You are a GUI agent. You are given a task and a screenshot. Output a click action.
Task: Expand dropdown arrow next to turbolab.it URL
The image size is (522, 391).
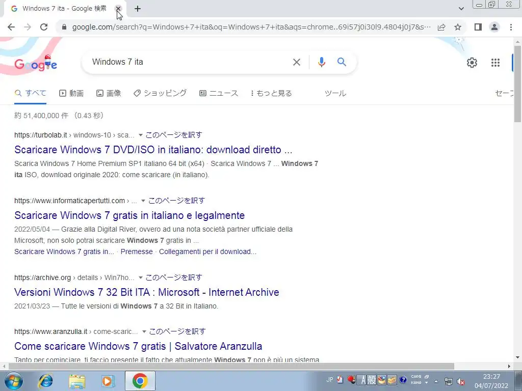pyautogui.click(x=141, y=135)
